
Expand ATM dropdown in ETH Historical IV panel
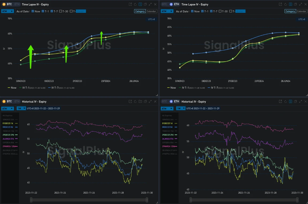[167, 108]
